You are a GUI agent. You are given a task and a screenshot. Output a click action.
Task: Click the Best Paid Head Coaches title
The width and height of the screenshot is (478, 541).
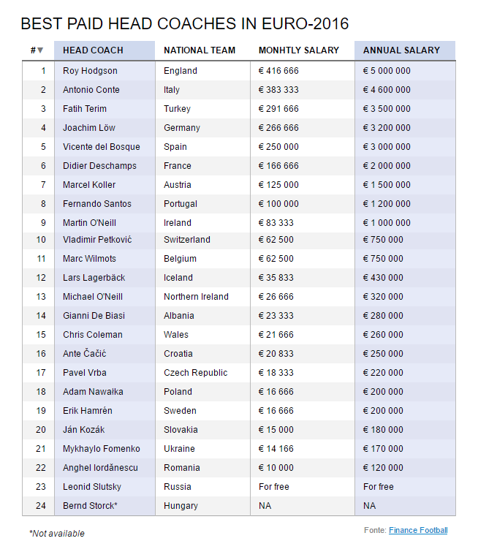pyautogui.click(x=185, y=23)
